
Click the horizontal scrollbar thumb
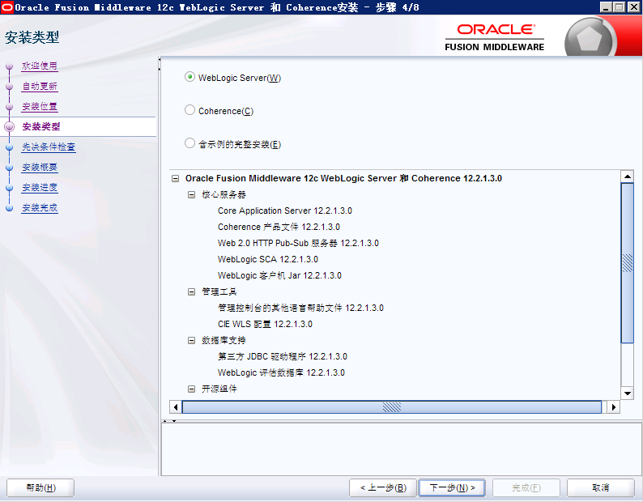pyautogui.click(x=392, y=407)
